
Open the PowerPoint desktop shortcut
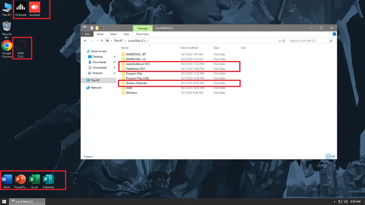[x=21, y=181]
